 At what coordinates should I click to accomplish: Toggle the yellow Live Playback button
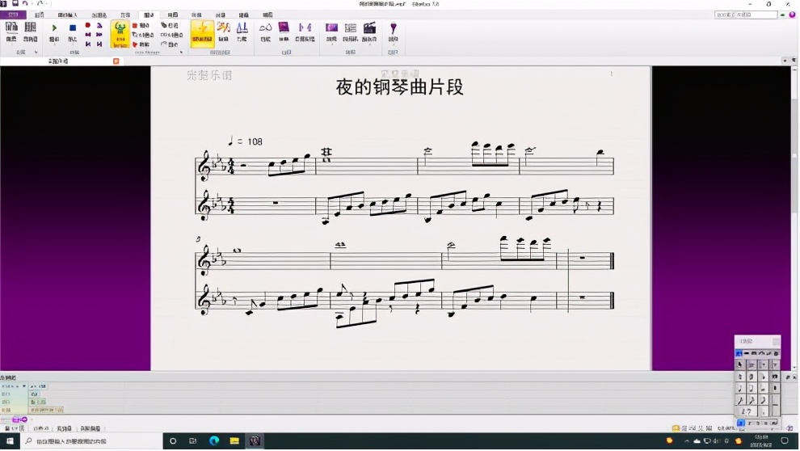(203, 33)
